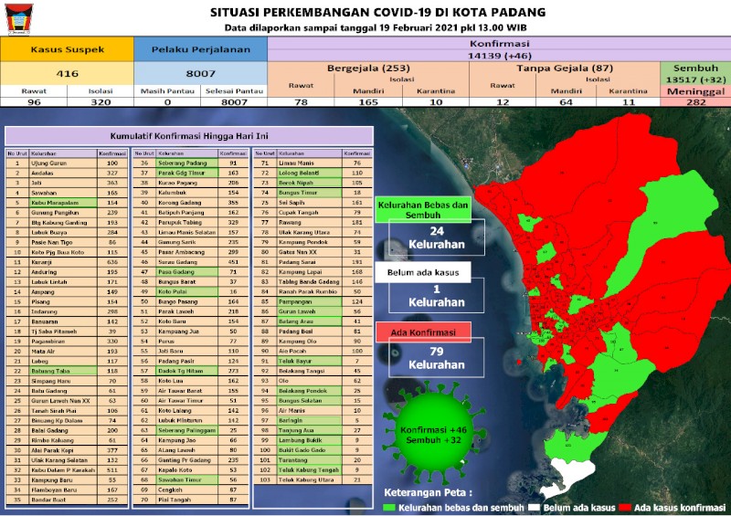
Task: Click the 'Bukit Gado Gado' row, number 100
Action: (x=313, y=450)
